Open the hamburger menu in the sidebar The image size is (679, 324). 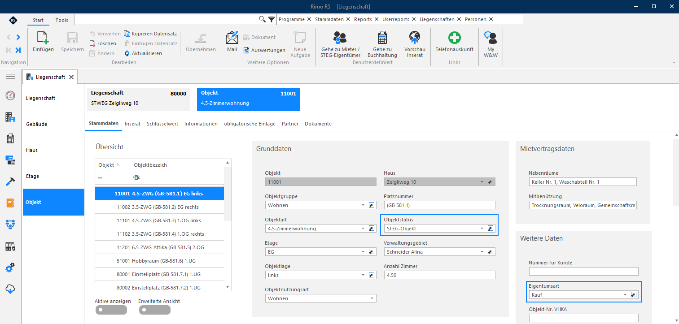pyautogui.click(x=10, y=77)
